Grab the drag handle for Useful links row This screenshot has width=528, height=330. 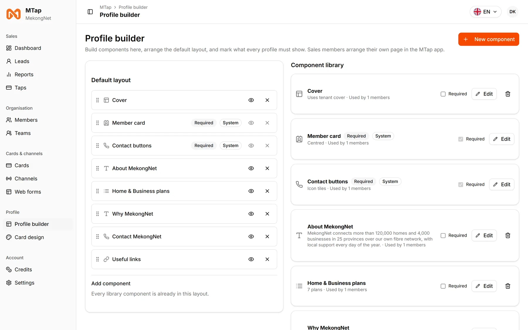point(98,259)
